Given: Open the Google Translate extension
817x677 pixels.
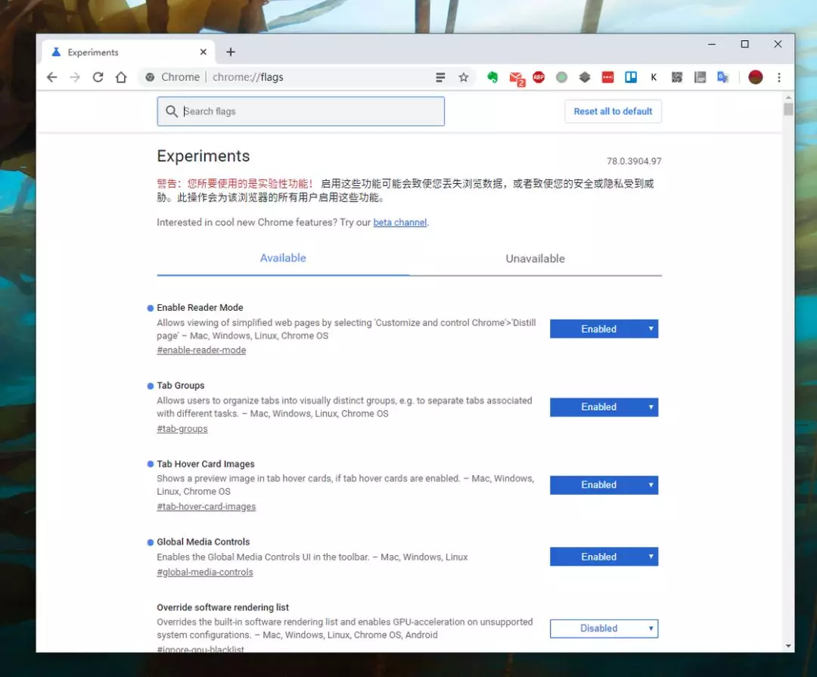Looking at the screenshot, I should pos(723,77).
